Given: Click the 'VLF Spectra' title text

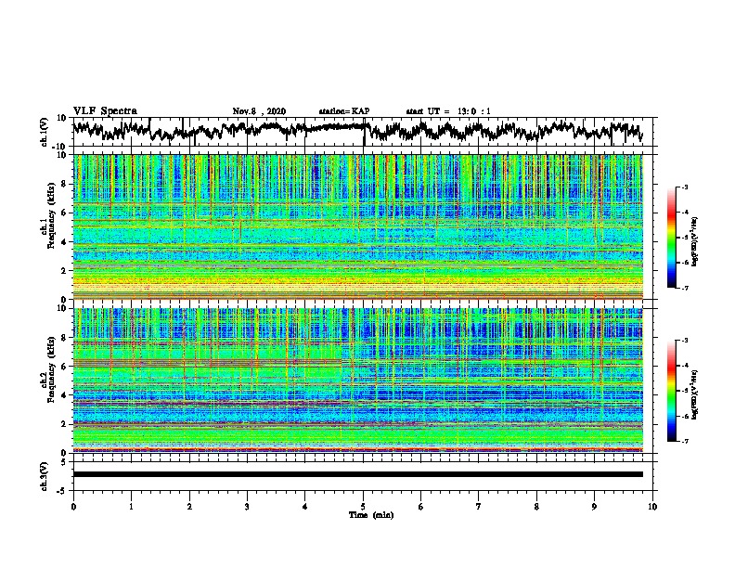Looking at the screenshot, I should (105, 111).
